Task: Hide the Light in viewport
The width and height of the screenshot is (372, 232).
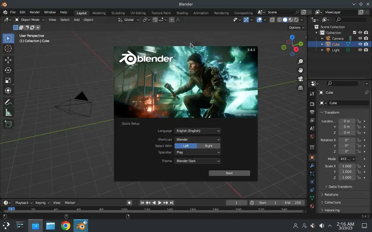Action: coord(360,50)
